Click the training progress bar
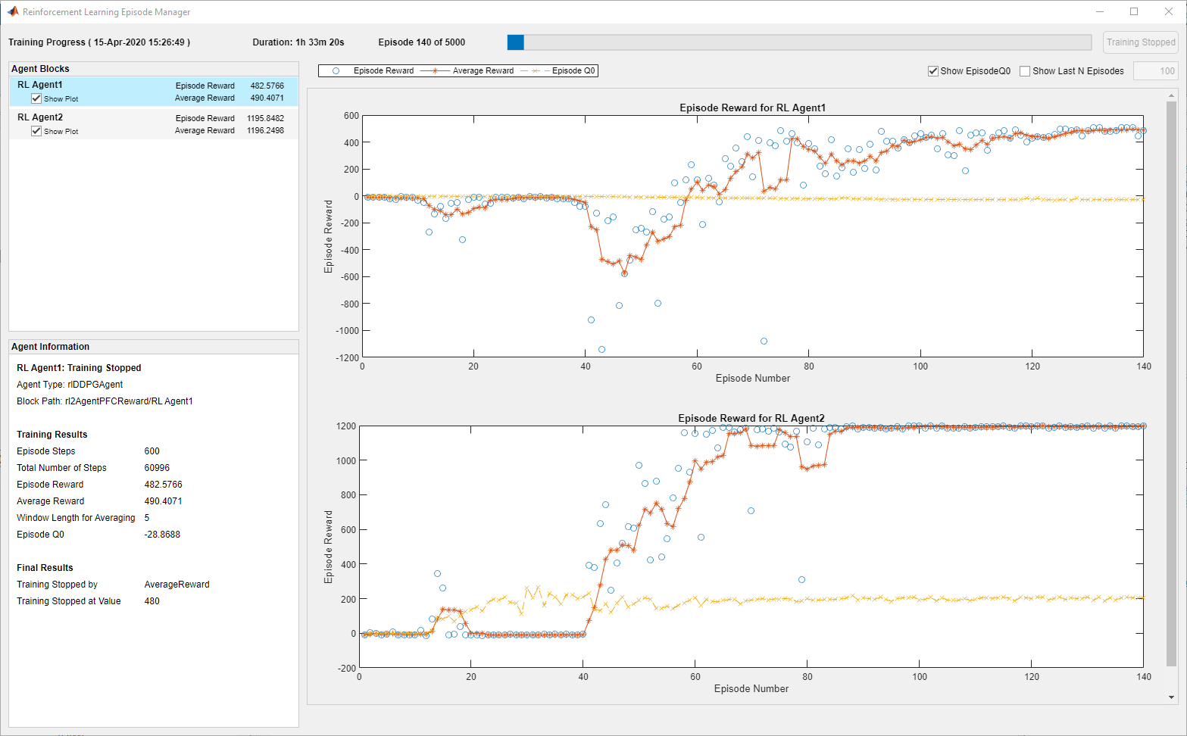The width and height of the screenshot is (1187, 736). click(x=799, y=42)
